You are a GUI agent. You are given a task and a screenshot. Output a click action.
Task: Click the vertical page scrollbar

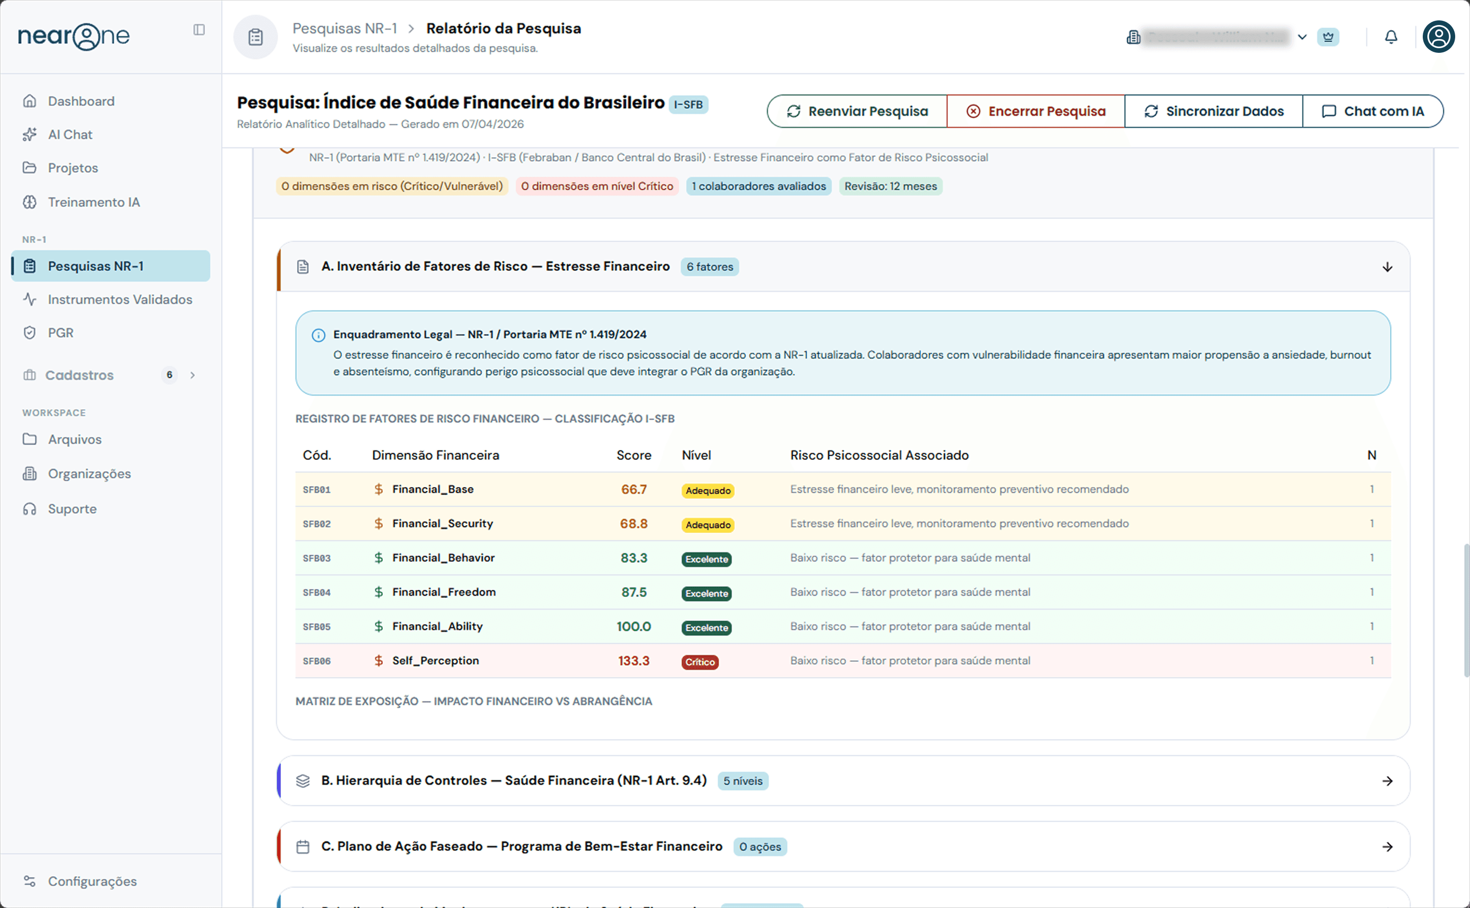(x=1466, y=610)
